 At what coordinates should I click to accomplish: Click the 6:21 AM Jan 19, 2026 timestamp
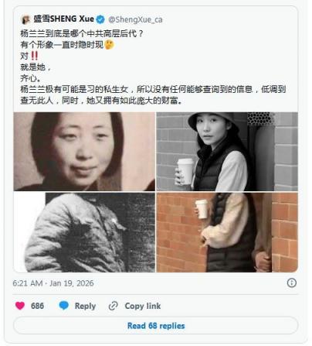click(x=53, y=283)
